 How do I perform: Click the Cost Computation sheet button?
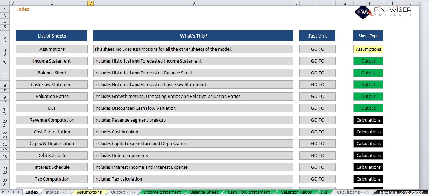coord(52,132)
